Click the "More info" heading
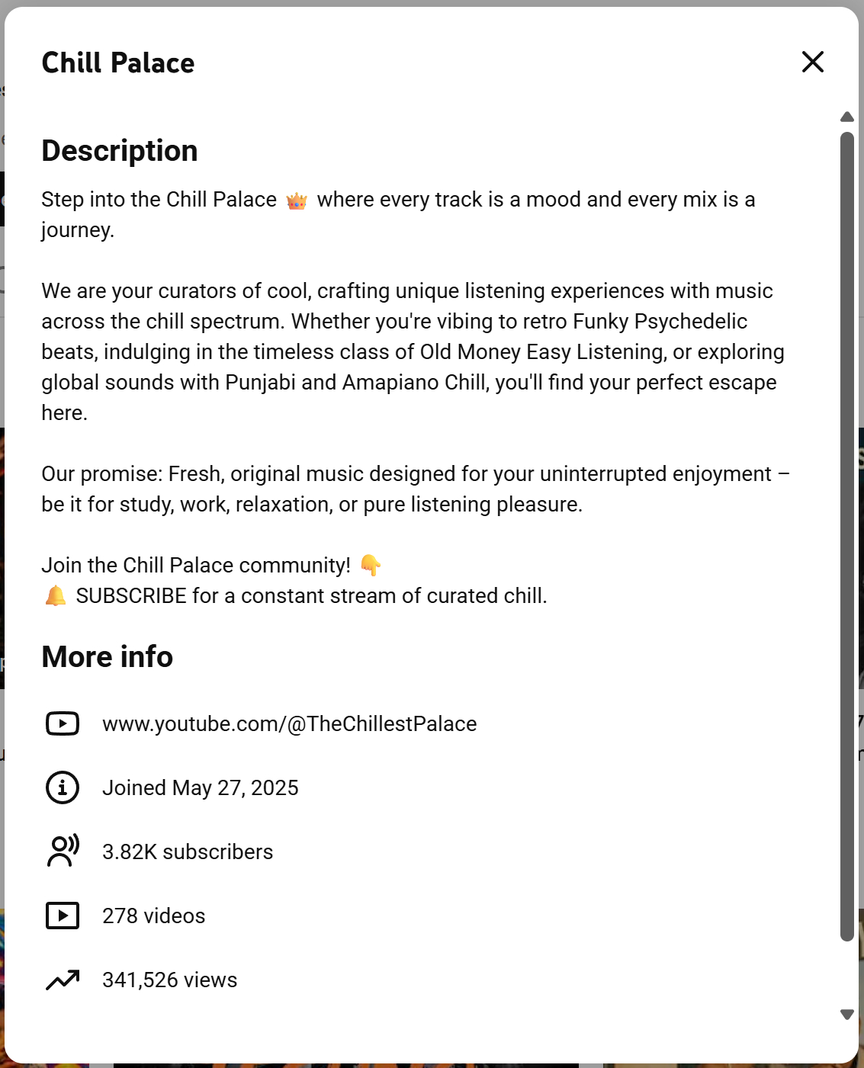Viewport: 864px width, 1068px height. coord(108,656)
